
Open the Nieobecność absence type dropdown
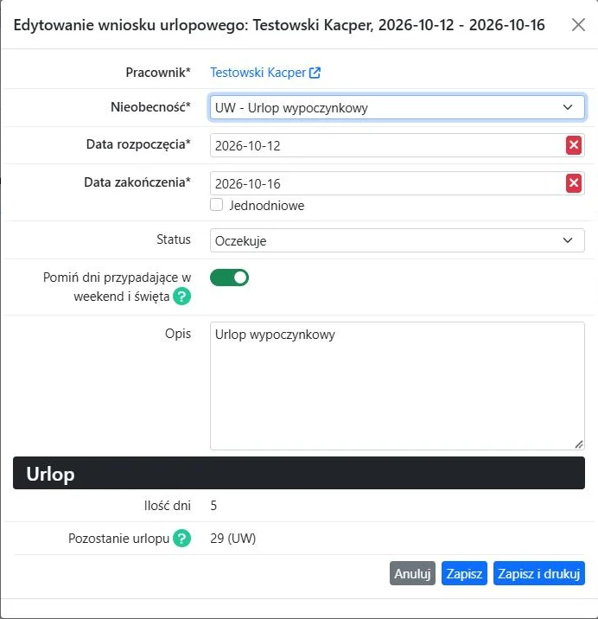(398, 107)
